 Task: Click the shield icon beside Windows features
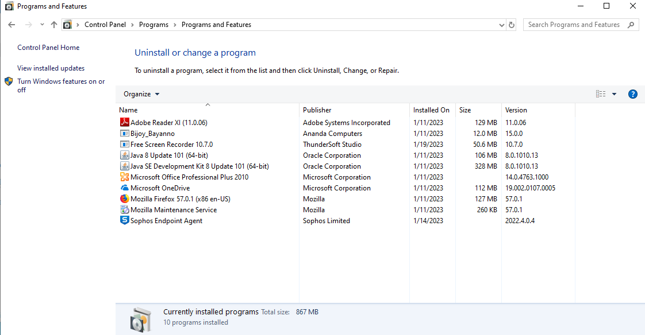(x=9, y=81)
